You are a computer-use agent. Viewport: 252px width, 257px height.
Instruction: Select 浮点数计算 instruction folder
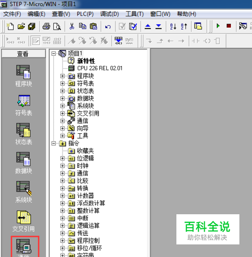(x=91, y=203)
